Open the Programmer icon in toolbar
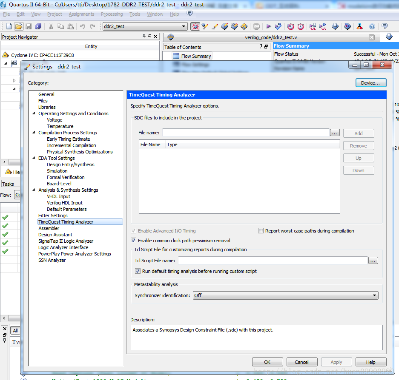The image size is (399, 380). tap(347, 26)
